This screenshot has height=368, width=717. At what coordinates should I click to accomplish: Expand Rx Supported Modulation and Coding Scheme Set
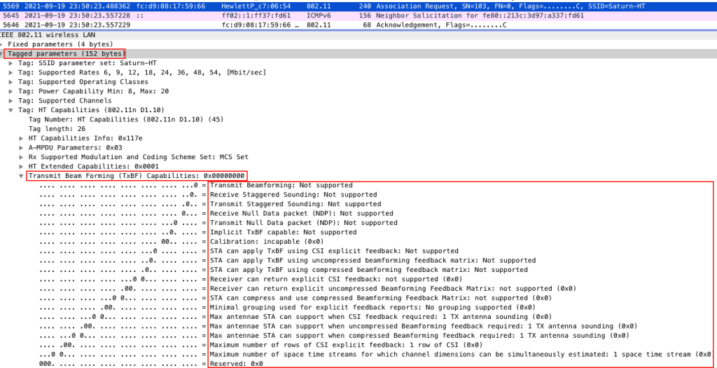22,157
